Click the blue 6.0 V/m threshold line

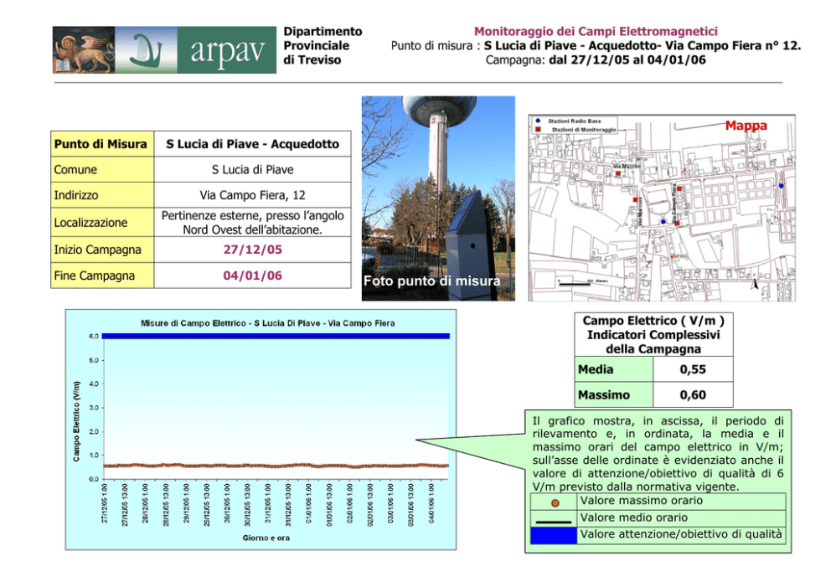point(276,336)
